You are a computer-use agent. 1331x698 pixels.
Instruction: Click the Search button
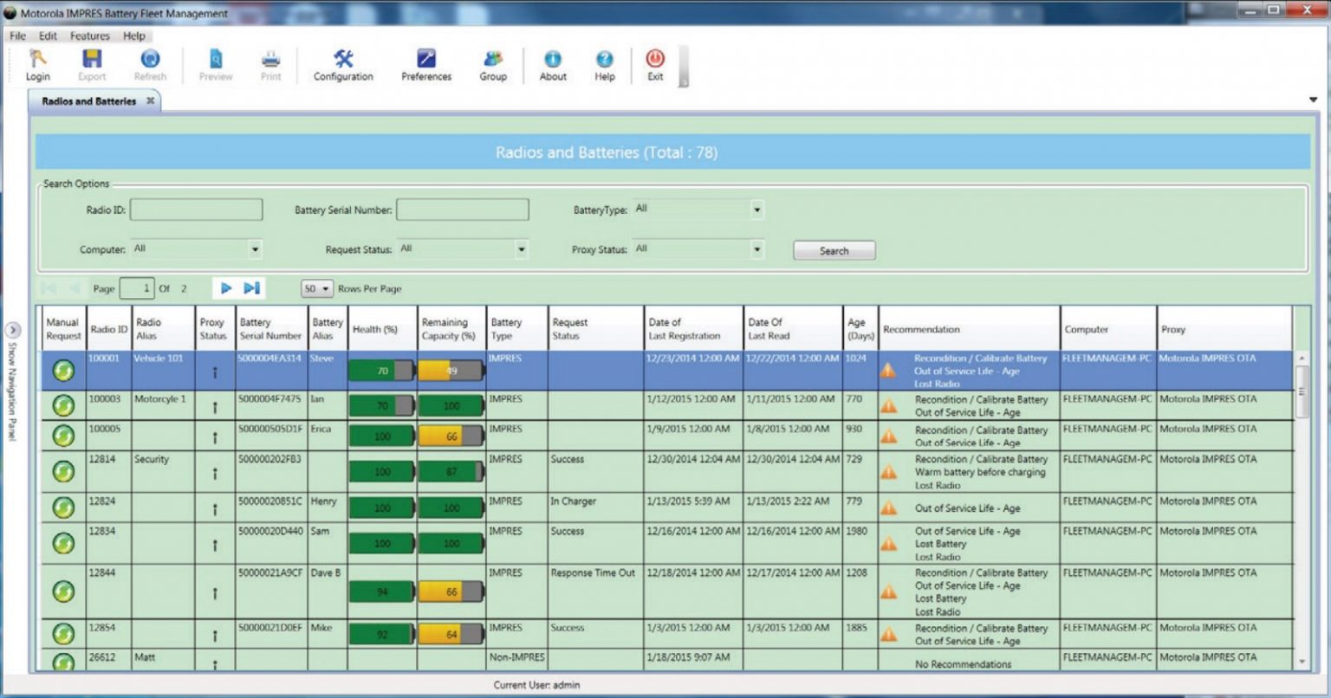[833, 250]
